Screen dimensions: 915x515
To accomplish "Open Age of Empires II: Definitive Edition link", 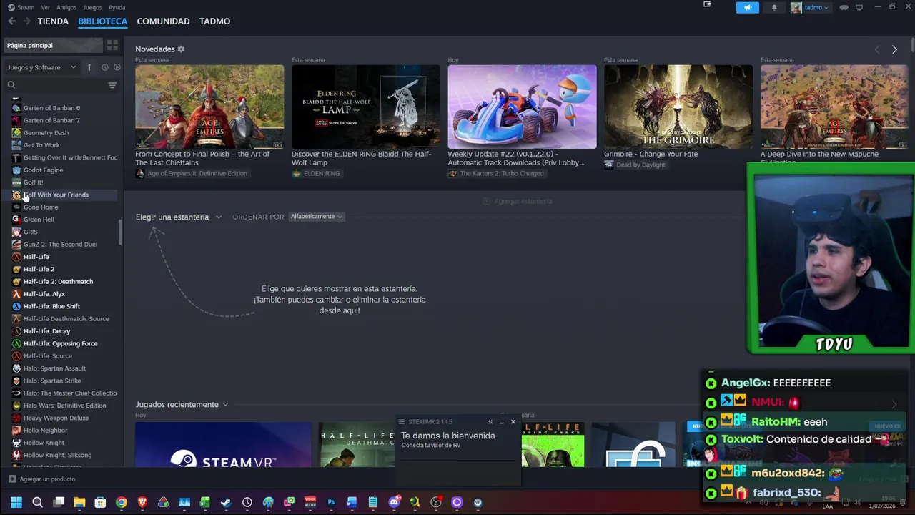I will 192,174.
